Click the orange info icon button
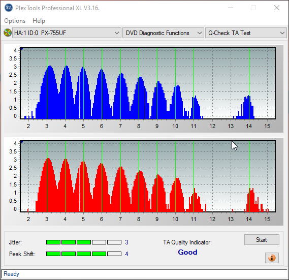289x280 pixels. 272,258
